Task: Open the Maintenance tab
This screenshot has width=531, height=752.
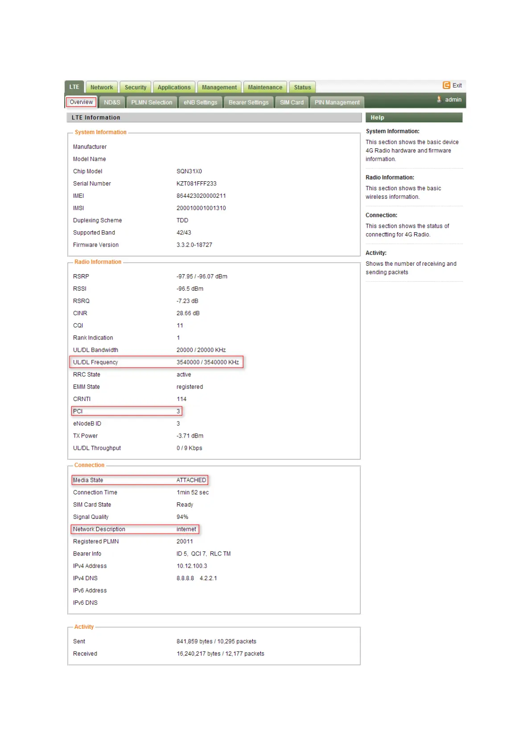Action: [x=265, y=88]
